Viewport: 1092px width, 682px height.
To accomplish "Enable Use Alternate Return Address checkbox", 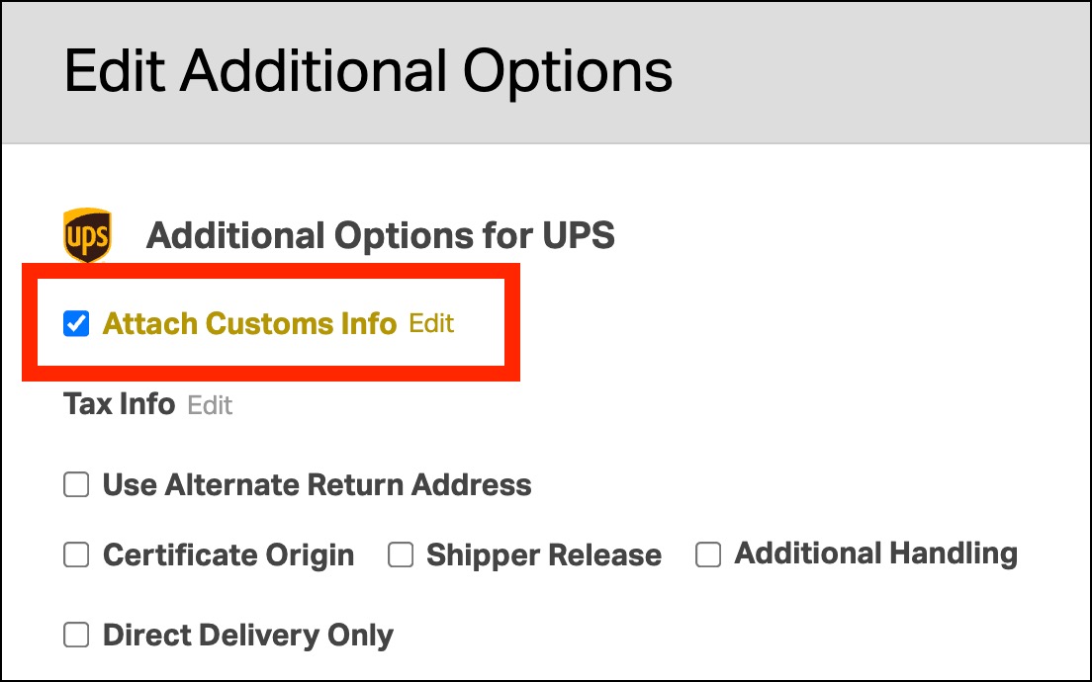I will (x=76, y=485).
